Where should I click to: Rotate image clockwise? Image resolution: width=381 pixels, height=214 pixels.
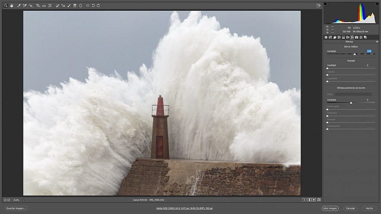[x=98, y=5]
